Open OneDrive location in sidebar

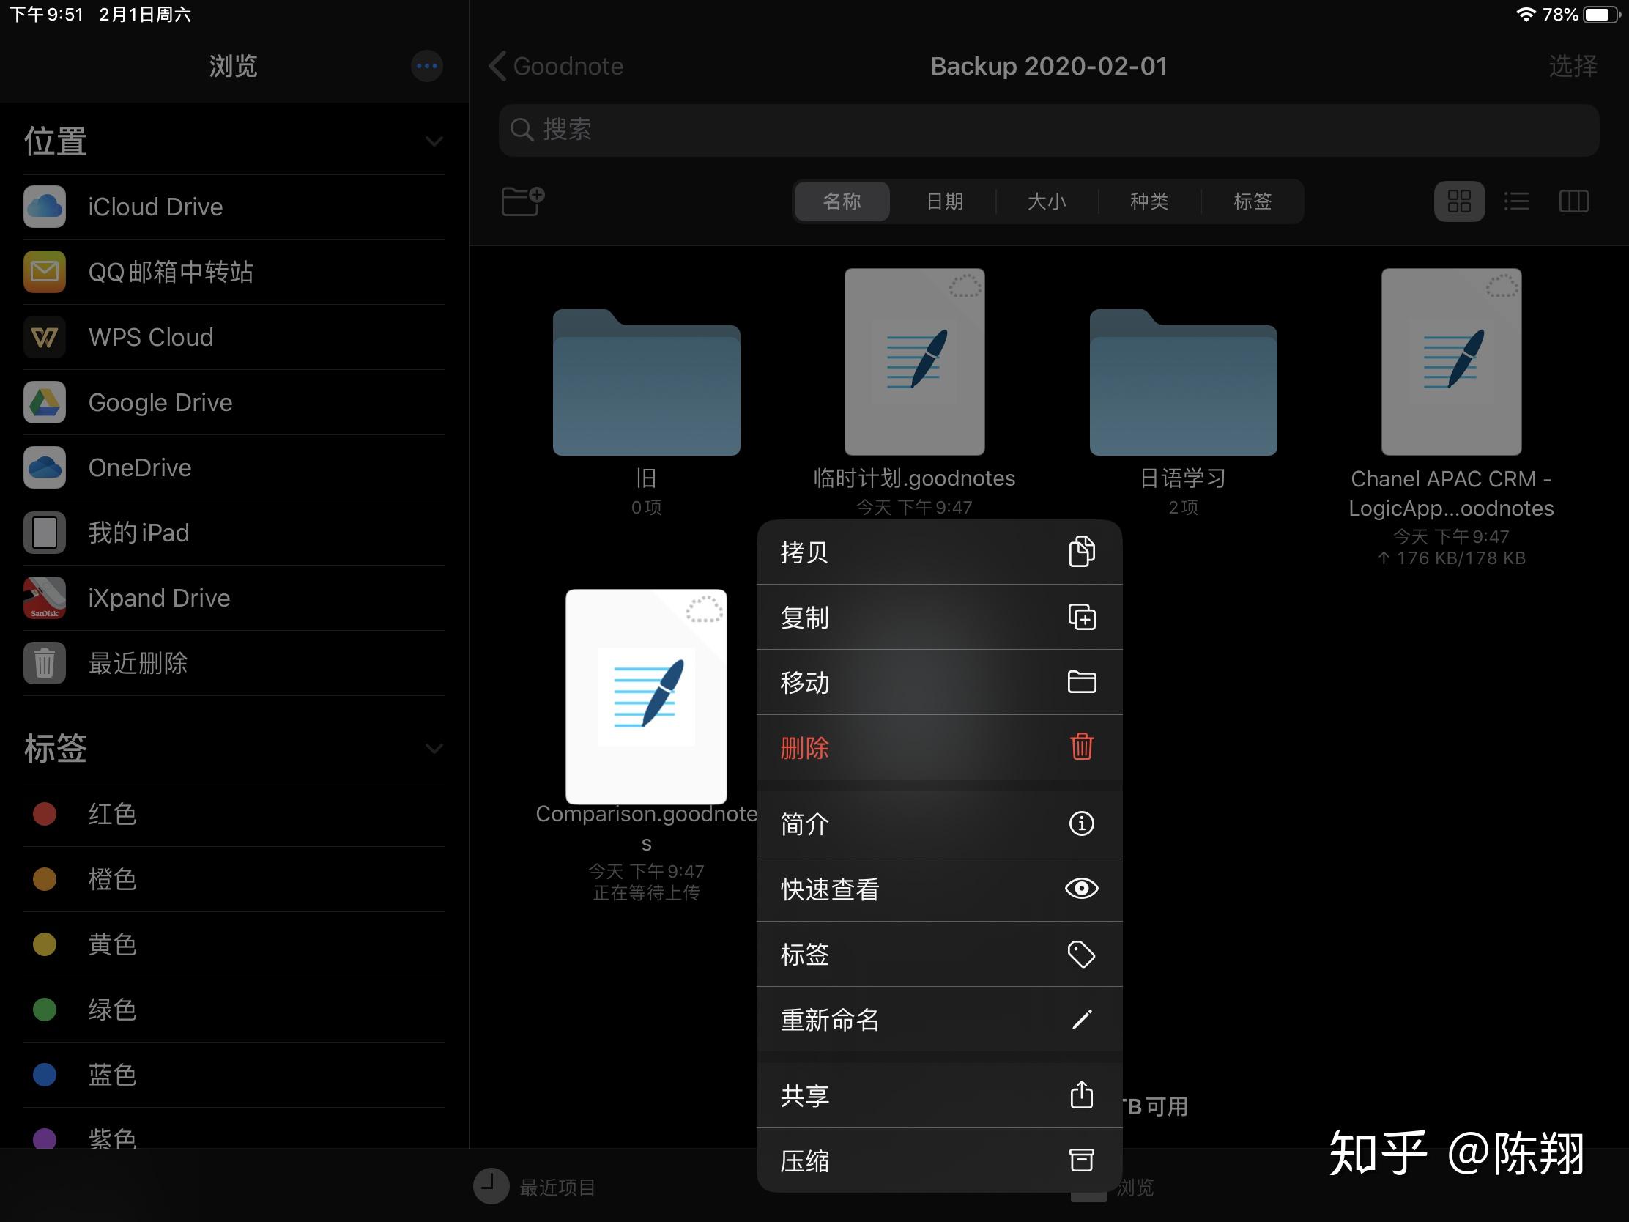[x=139, y=467]
